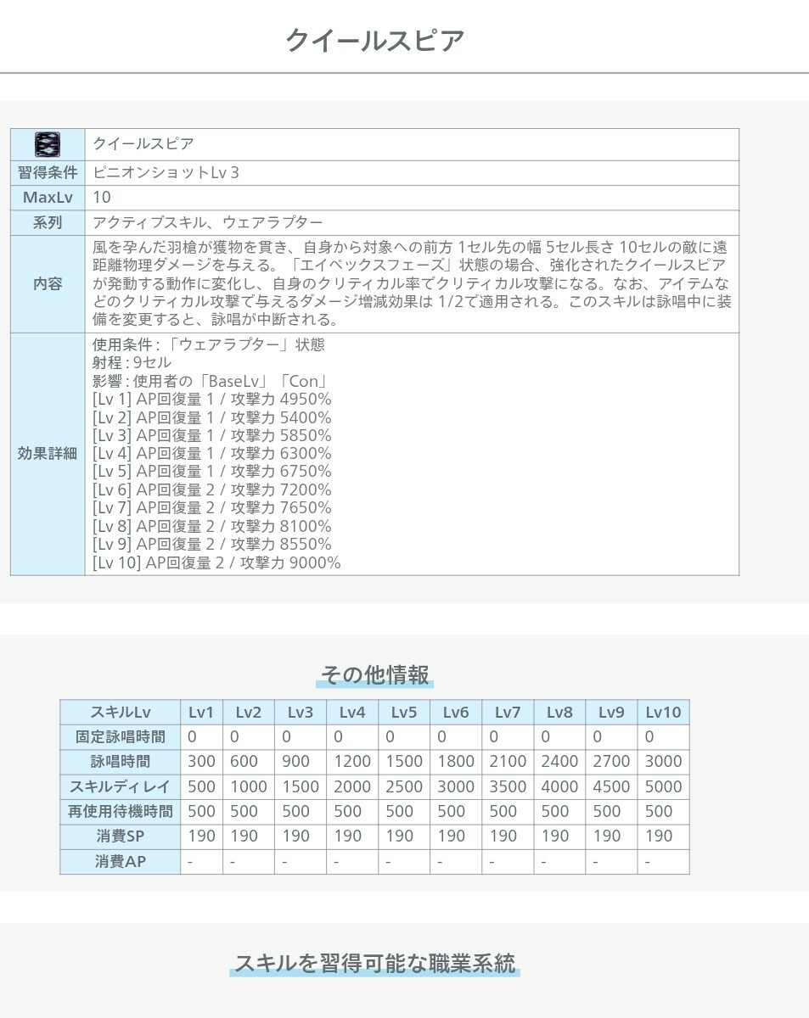This screenshot has width=809, height=1018.
Task: Select the ピニオンショットLv 3 requirement text
Action: coord(166,173)
